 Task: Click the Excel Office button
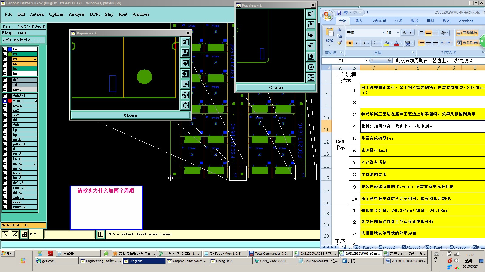pyautogui.click(x=328, y=15)
